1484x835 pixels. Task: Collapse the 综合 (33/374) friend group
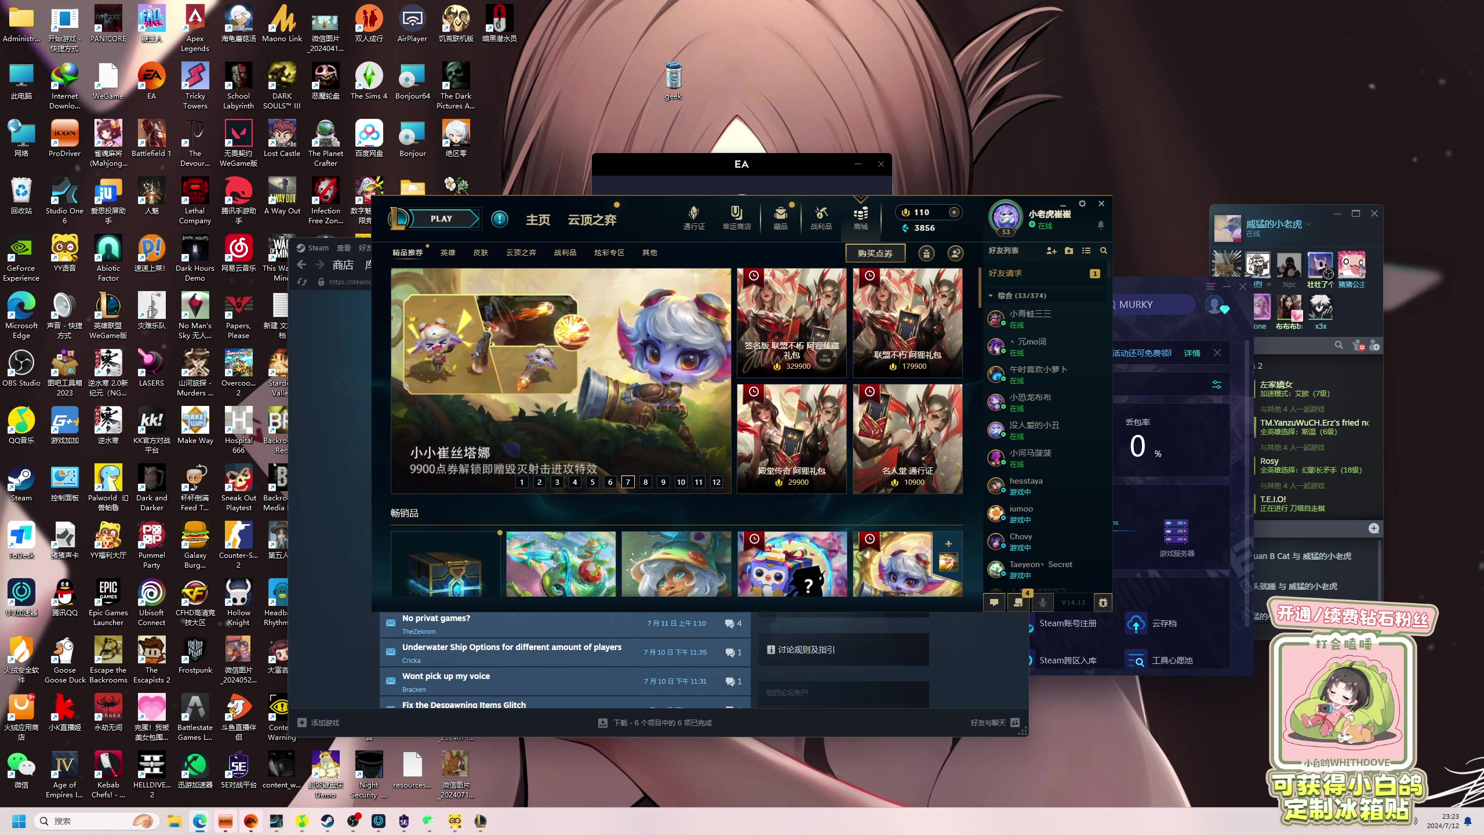991,296
